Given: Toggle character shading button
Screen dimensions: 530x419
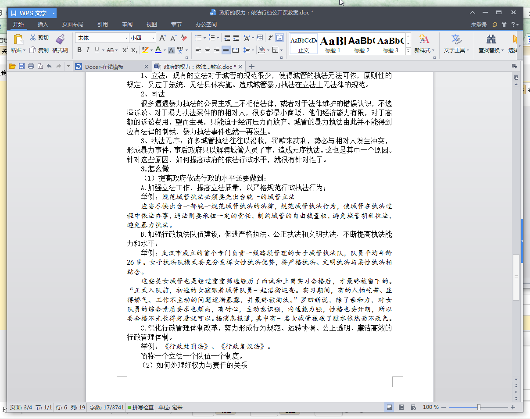Looking at the screenshot, I should tap(171, 50).
